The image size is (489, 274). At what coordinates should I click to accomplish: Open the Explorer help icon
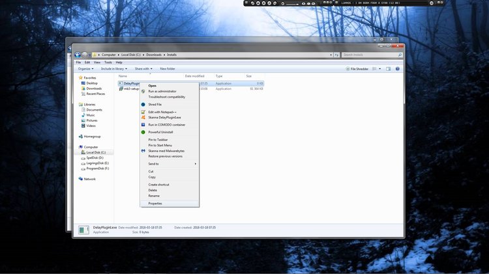coord(397,69)
